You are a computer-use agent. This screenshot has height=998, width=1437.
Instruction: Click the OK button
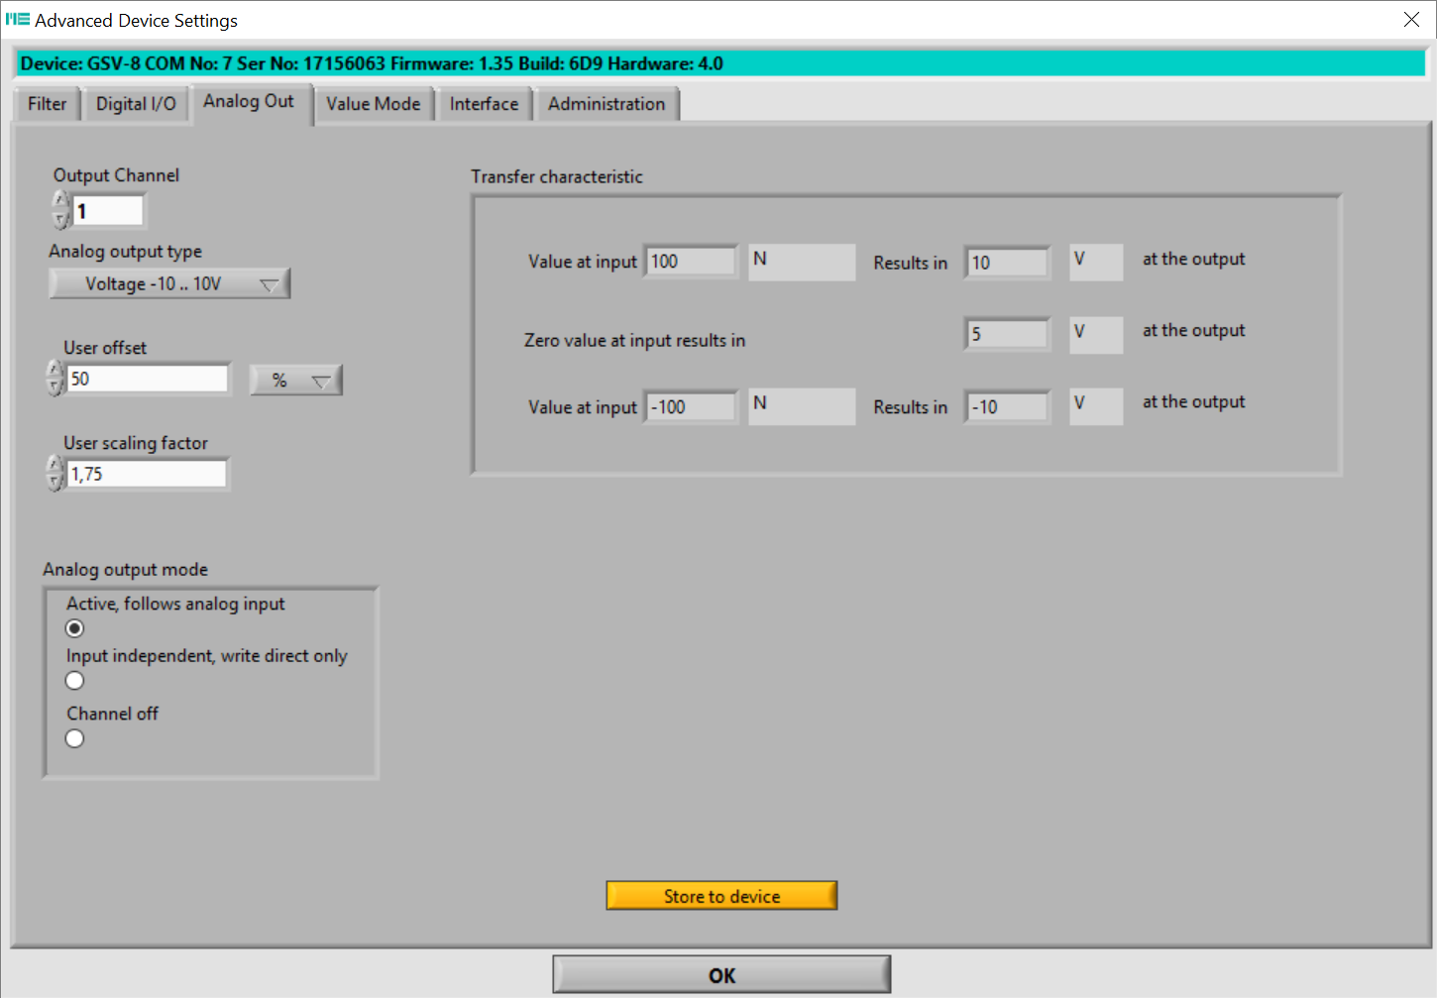[x=721, y=975]
